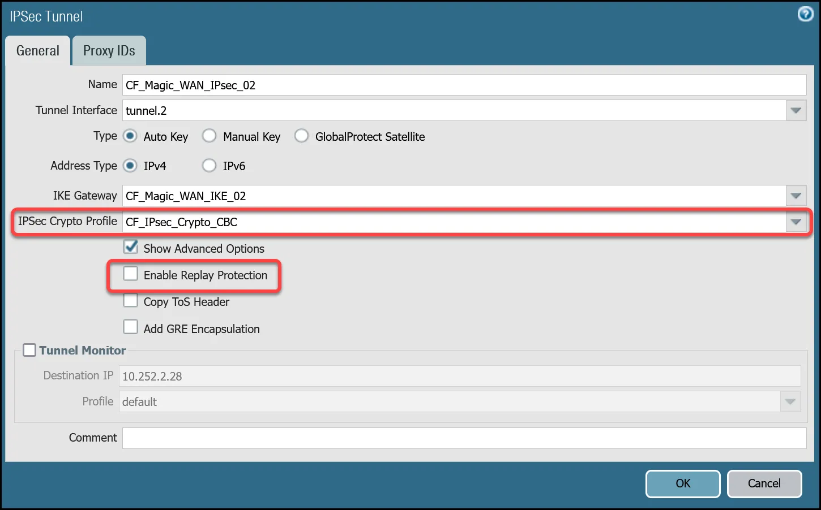
Task: Uncheck Show Advanced Options
Action: tap(131, 247)
